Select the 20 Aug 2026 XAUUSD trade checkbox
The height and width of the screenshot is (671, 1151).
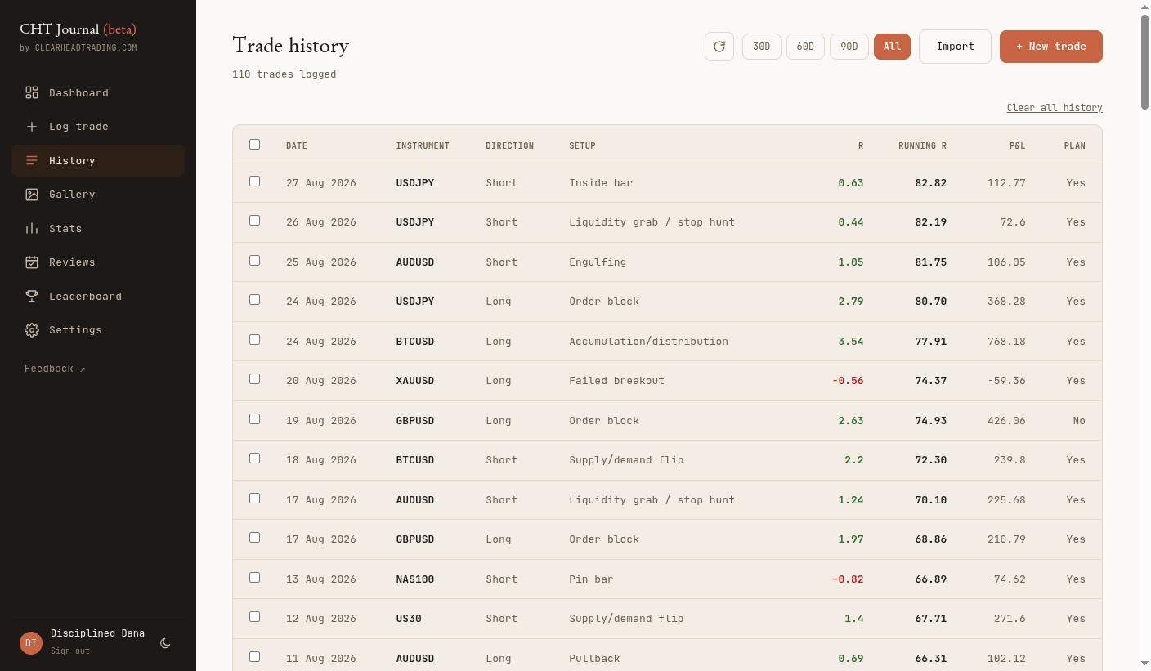[x=254, y=378]
